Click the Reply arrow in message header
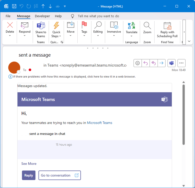Screen dimensions: 195x188 click(146, 63)
